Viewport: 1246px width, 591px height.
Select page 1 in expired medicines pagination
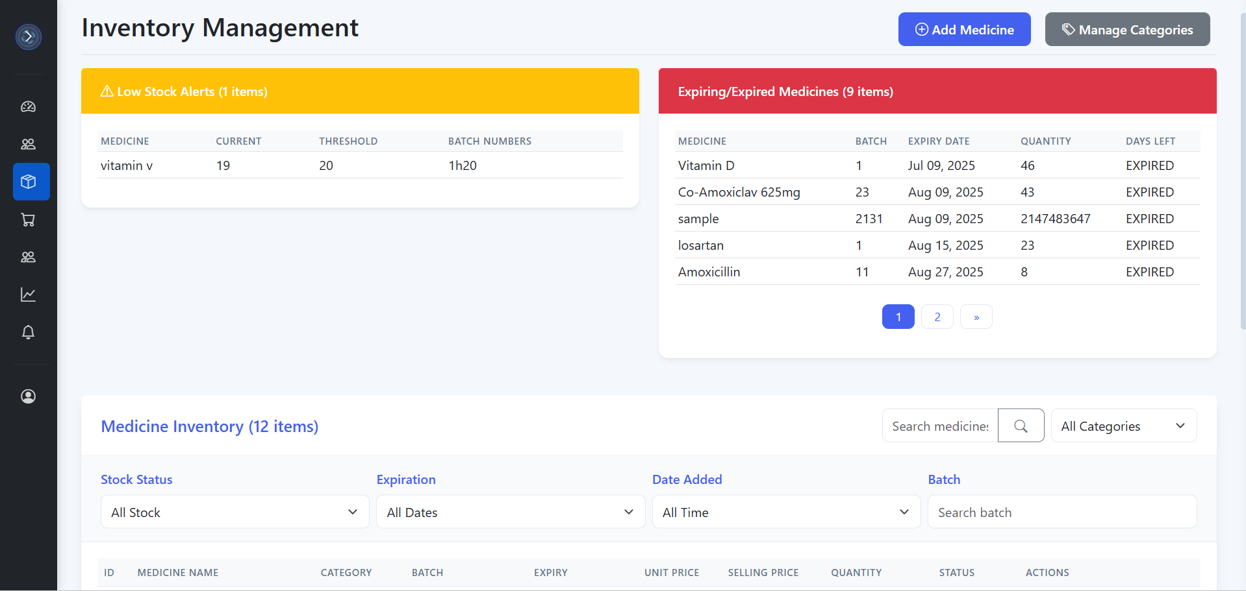click(898, 317)
